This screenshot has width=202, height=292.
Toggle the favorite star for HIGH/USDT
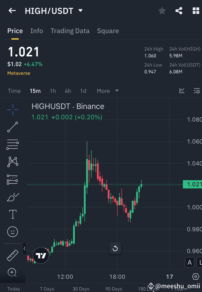point(162,11)
